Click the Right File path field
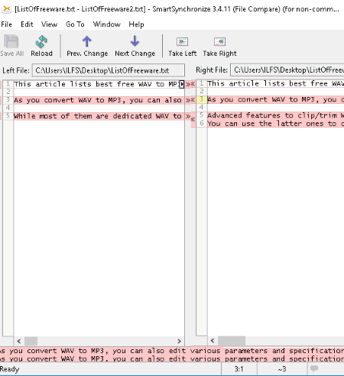The width and height of the screenshot is (344, 376). 287,70
